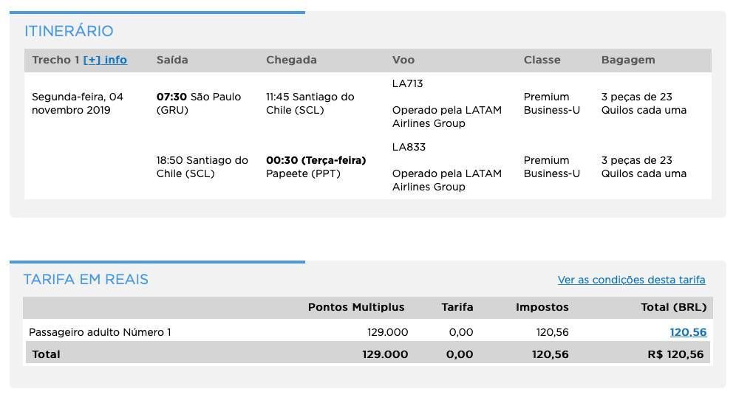Select the Passageiro adulto Número 1 row
The image size is (736, 403).
(367, 332)
